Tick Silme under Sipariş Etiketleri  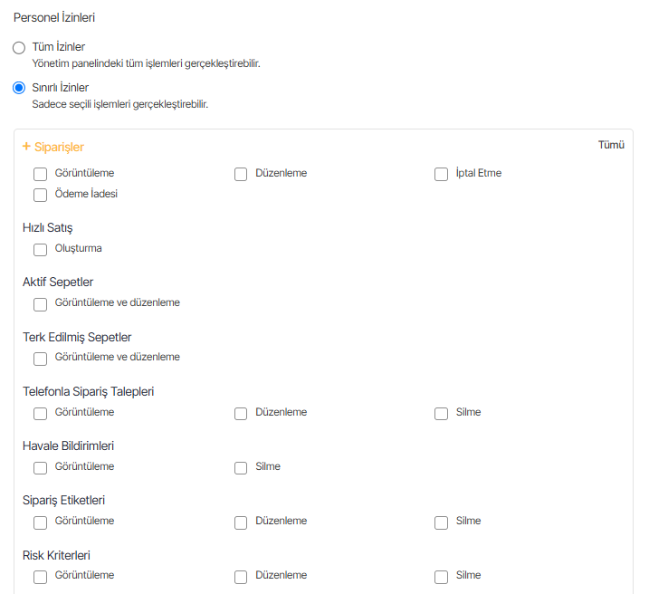(x=441, y=522)
